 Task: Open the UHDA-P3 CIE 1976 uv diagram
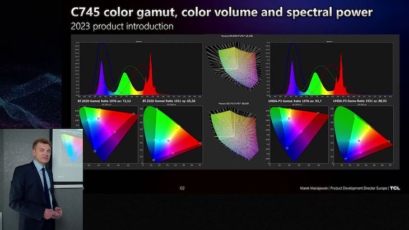(298, 135)
